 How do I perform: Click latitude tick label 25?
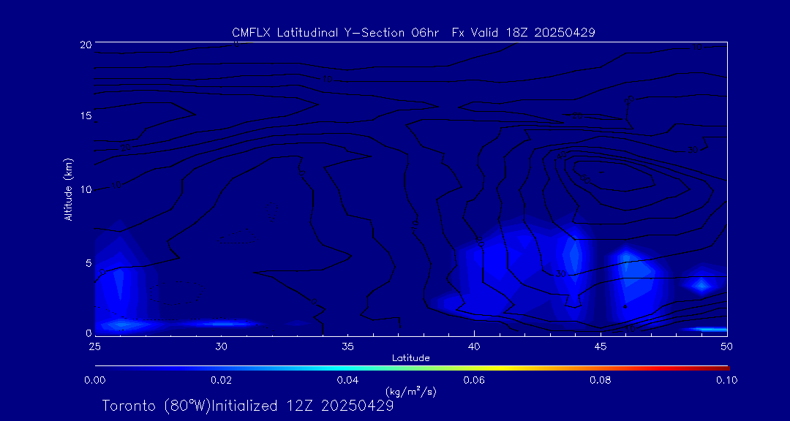(94, 346)
